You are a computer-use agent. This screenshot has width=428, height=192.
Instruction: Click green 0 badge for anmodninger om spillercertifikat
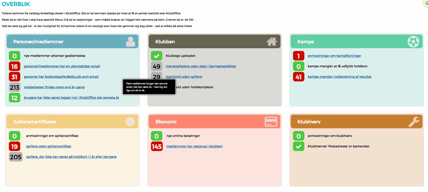point(15,136)
